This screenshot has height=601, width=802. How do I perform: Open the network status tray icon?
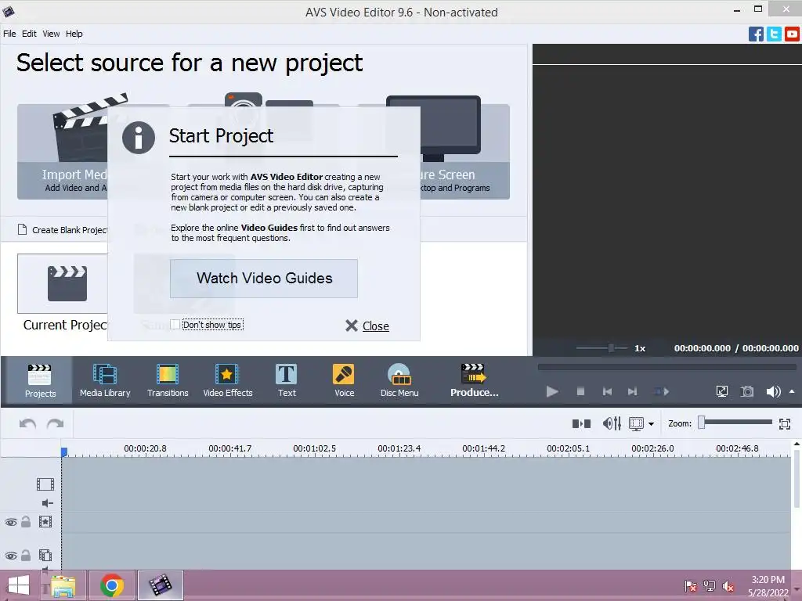click(710, 585)
